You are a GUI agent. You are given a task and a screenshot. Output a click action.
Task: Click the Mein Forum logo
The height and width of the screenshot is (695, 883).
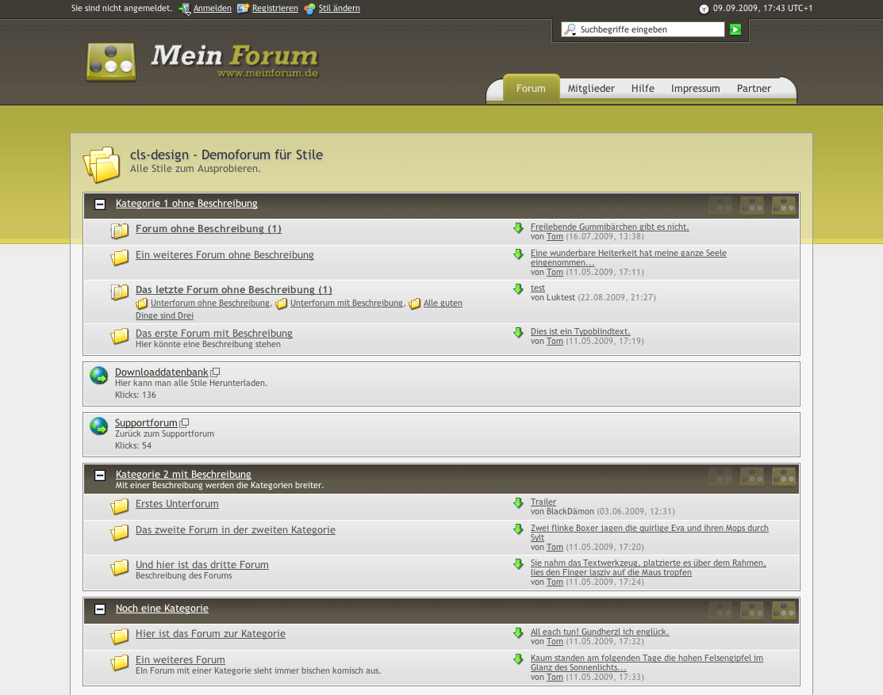202,61
